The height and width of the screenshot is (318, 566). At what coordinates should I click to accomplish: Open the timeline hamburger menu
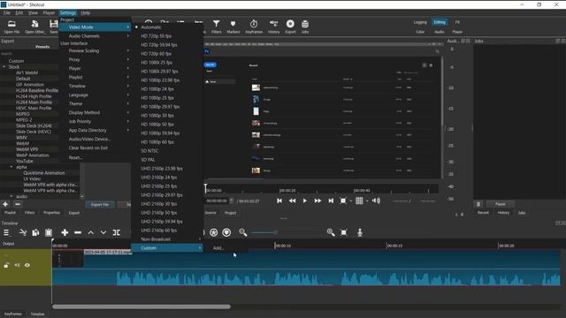coord(6,232)
